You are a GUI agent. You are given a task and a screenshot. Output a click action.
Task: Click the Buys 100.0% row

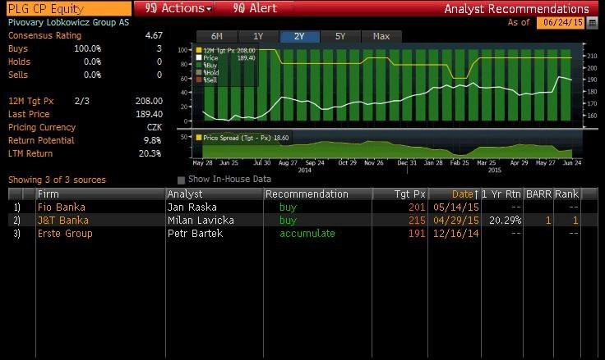point(85,48)
